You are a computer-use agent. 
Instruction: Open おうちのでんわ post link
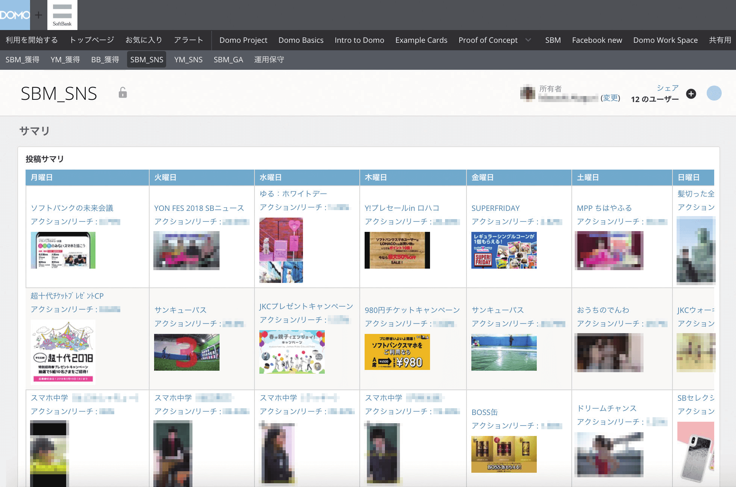click(x=603, y=310)
